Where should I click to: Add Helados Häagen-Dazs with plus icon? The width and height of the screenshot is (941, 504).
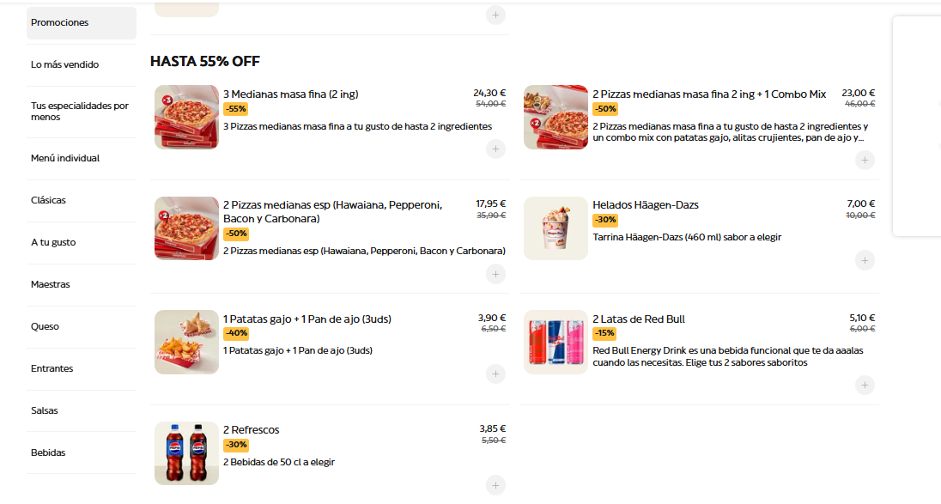pyautogui.click(x=865, y=260)
